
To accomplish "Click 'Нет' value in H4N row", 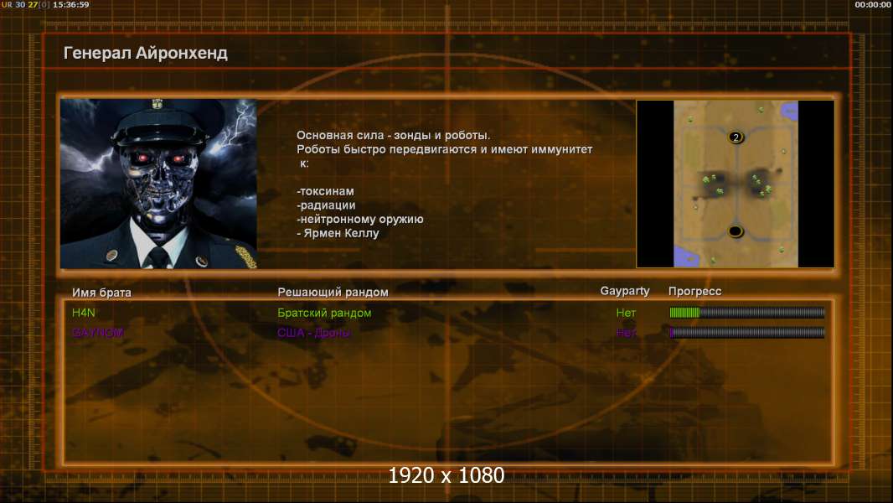I will tap(626, 313).
